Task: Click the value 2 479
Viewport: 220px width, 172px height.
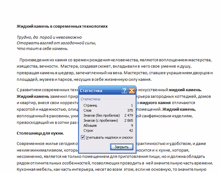Action: (x=129, y=115)
